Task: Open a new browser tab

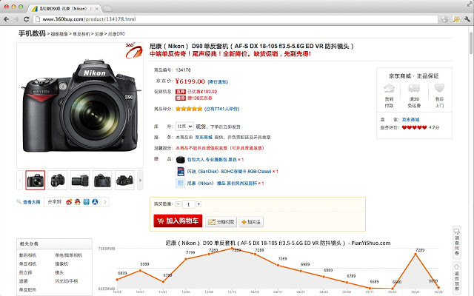Action: tap(107, 9)
